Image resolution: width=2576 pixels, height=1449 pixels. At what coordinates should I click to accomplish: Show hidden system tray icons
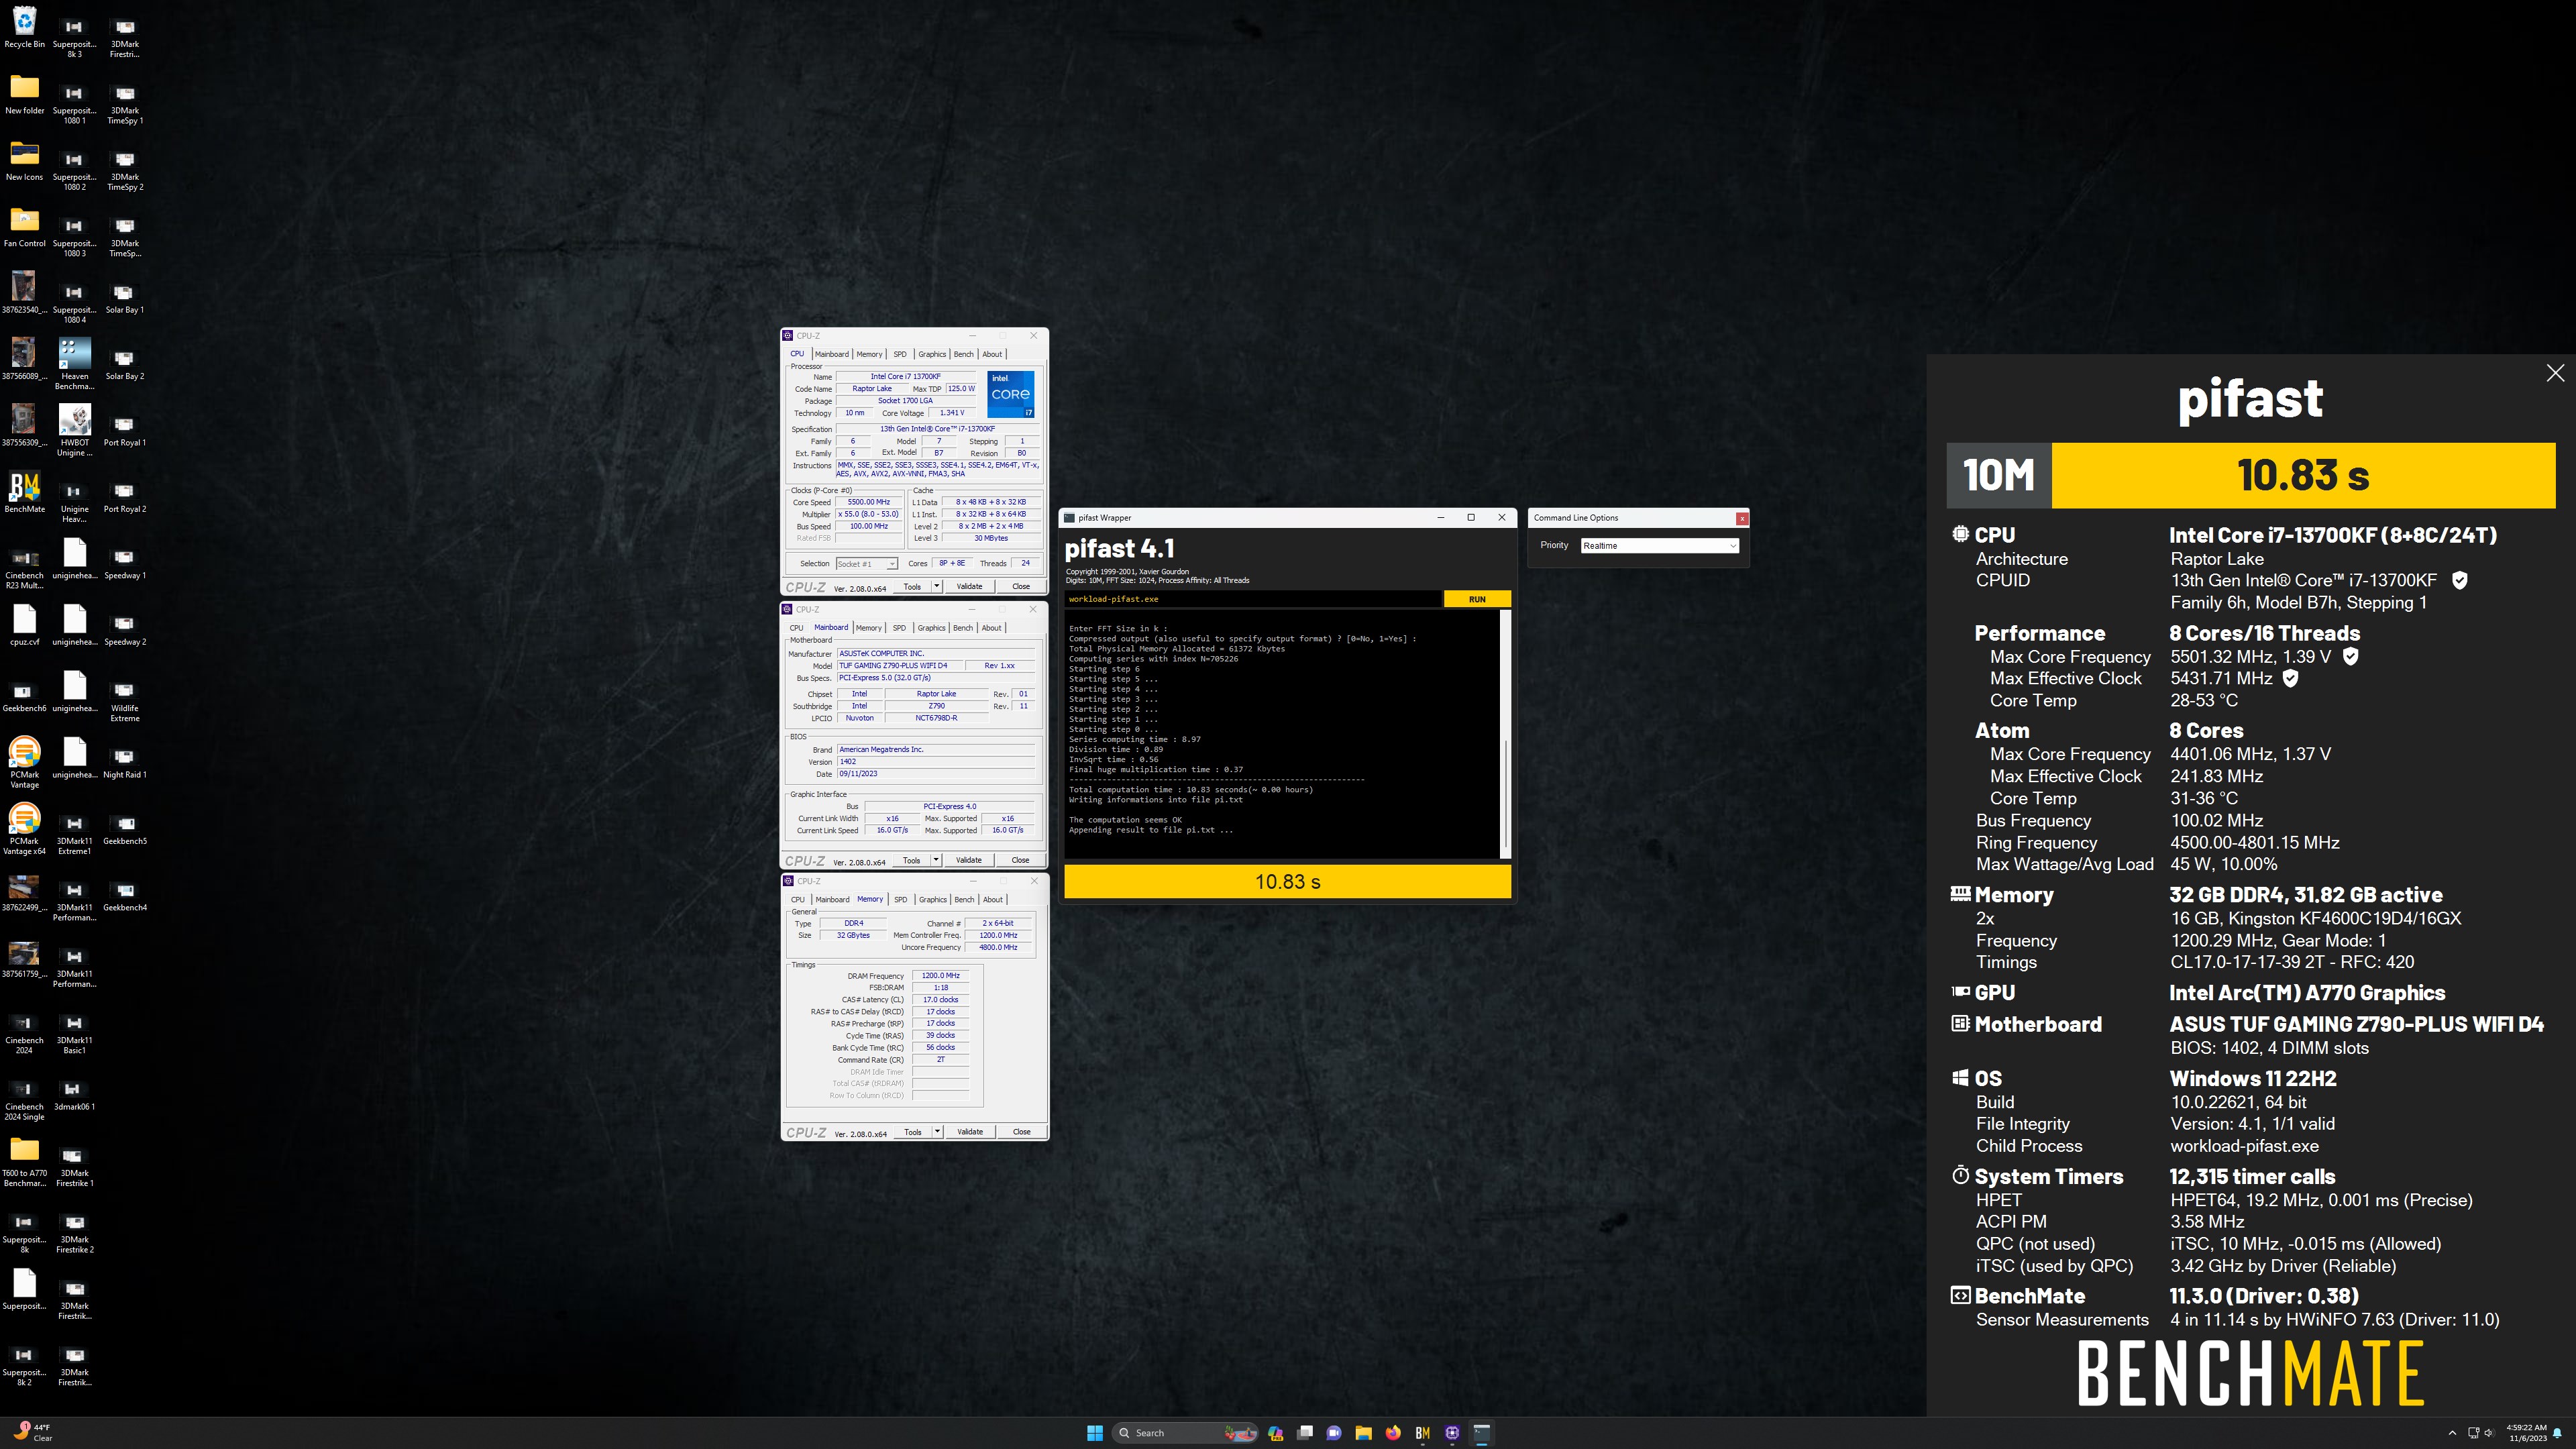pos(2451,1433)
